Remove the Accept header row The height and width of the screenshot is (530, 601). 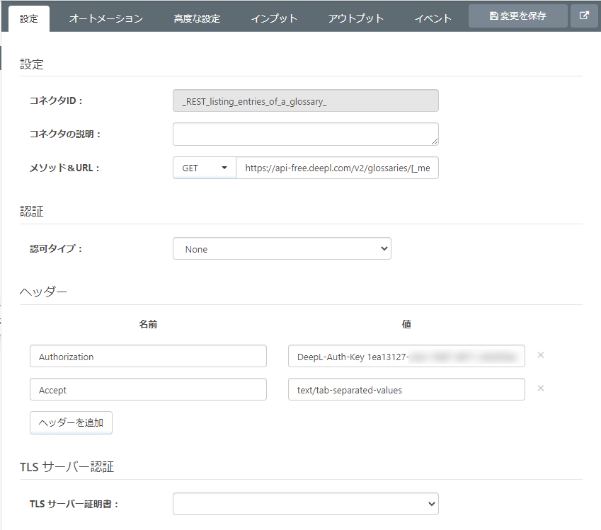pos(540,388)
